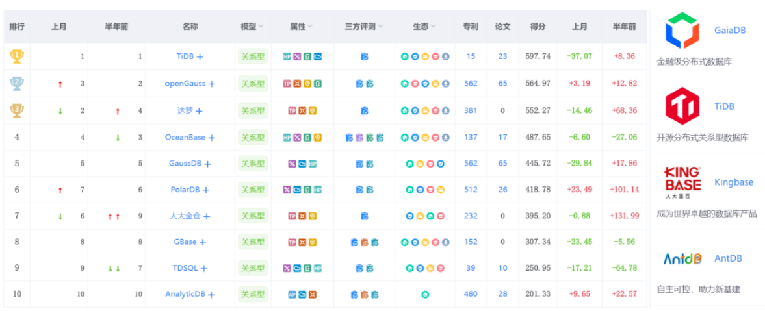765x311 pixels.
Task: Click the score value 201.33
Action: [x=538, y=294]
